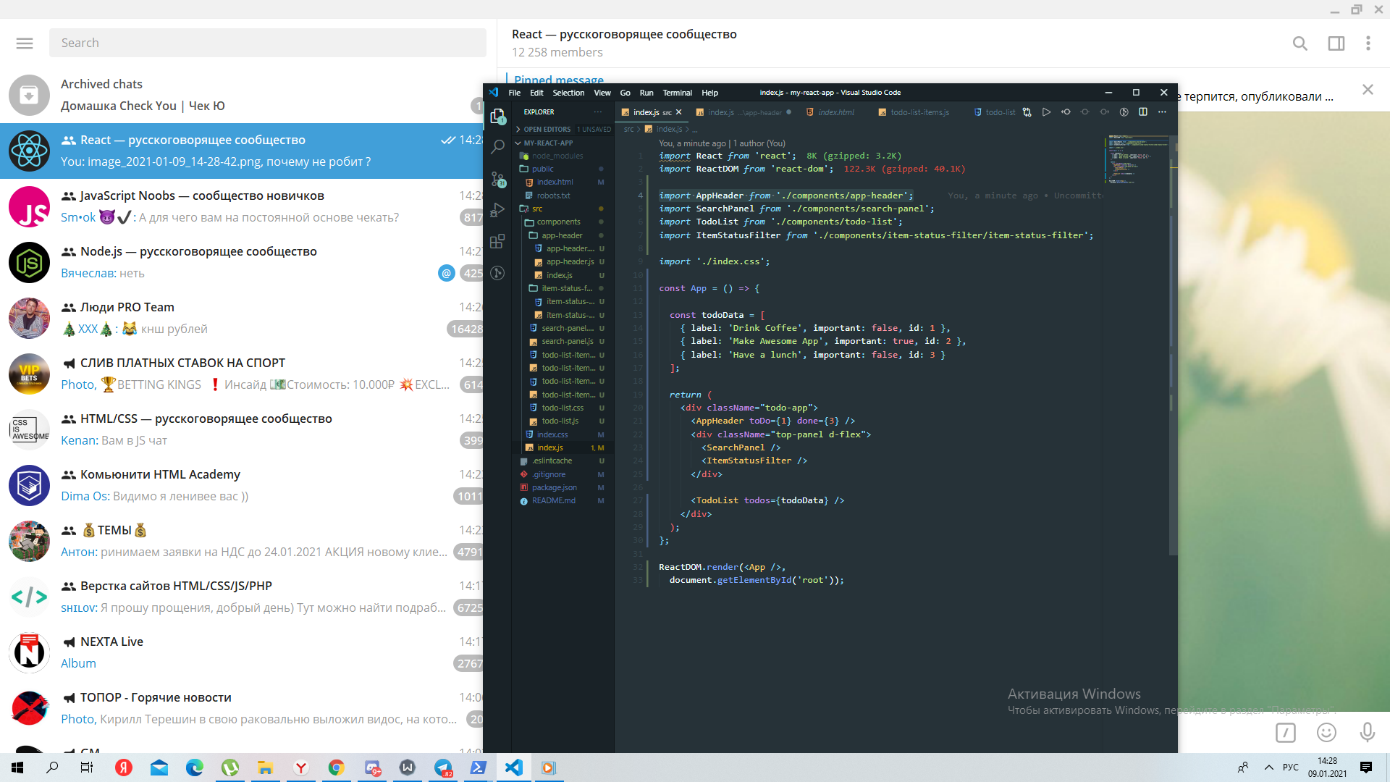1390x782 pixels.
Task: Switch to index.js app-header tab
Action: [744, 112]
